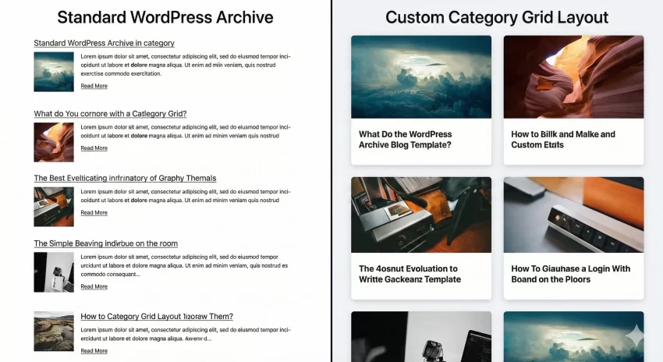Open 'What do You cornore with a Catlegory Grid?' title
663x362 pixels.
(110, 114)
